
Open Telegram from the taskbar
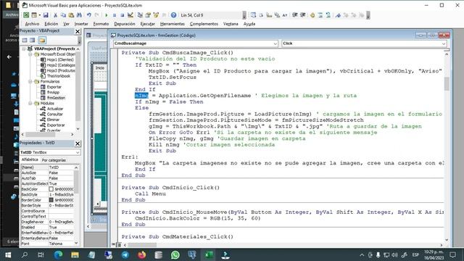[x=125, y=254]
